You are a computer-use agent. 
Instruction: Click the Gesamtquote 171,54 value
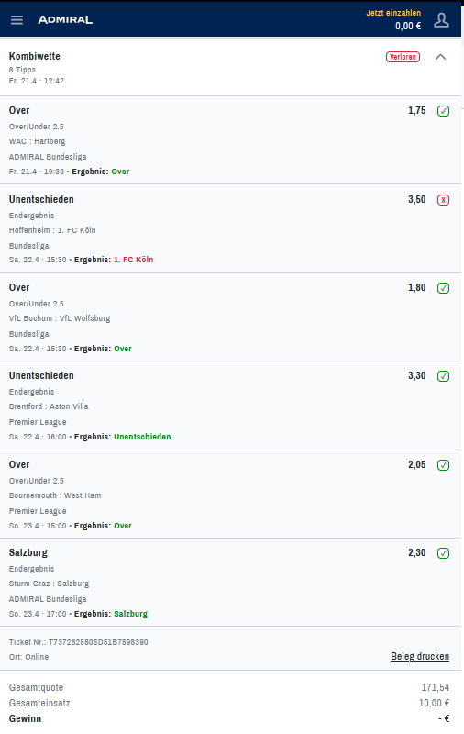(x=435, y=687)
